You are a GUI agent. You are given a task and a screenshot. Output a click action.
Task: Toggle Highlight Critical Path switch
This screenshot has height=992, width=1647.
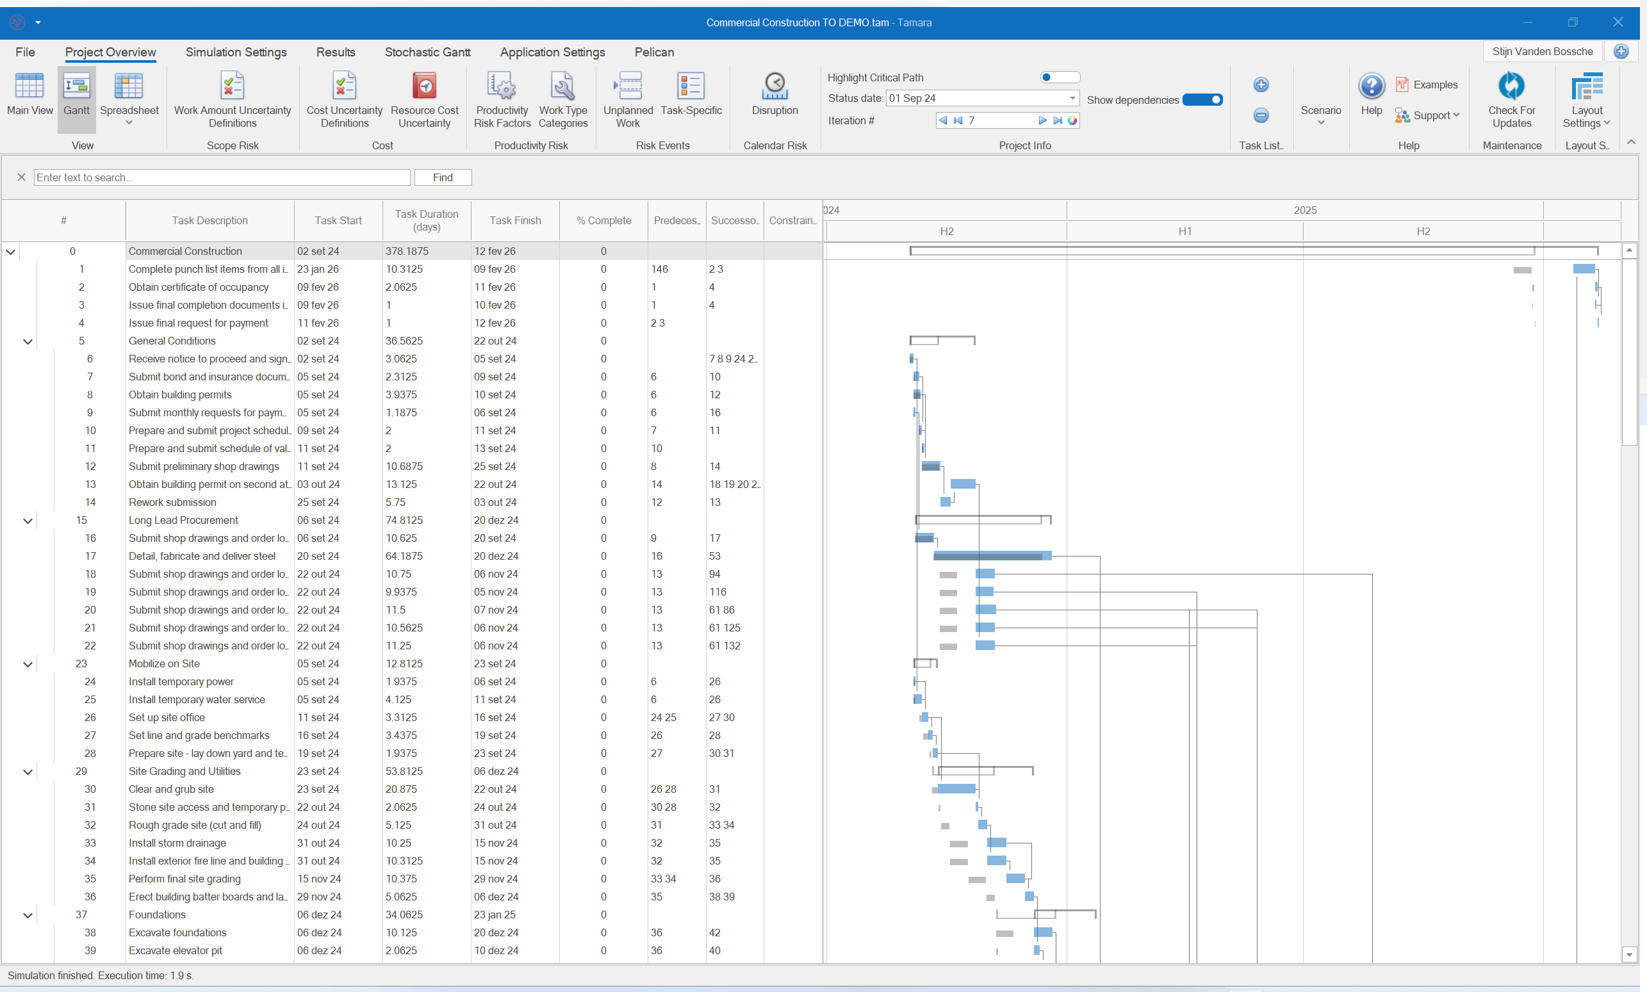click(x=1059, y=77)
